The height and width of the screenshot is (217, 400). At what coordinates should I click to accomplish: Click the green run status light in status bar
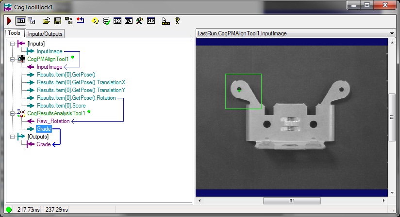point(9,210)
